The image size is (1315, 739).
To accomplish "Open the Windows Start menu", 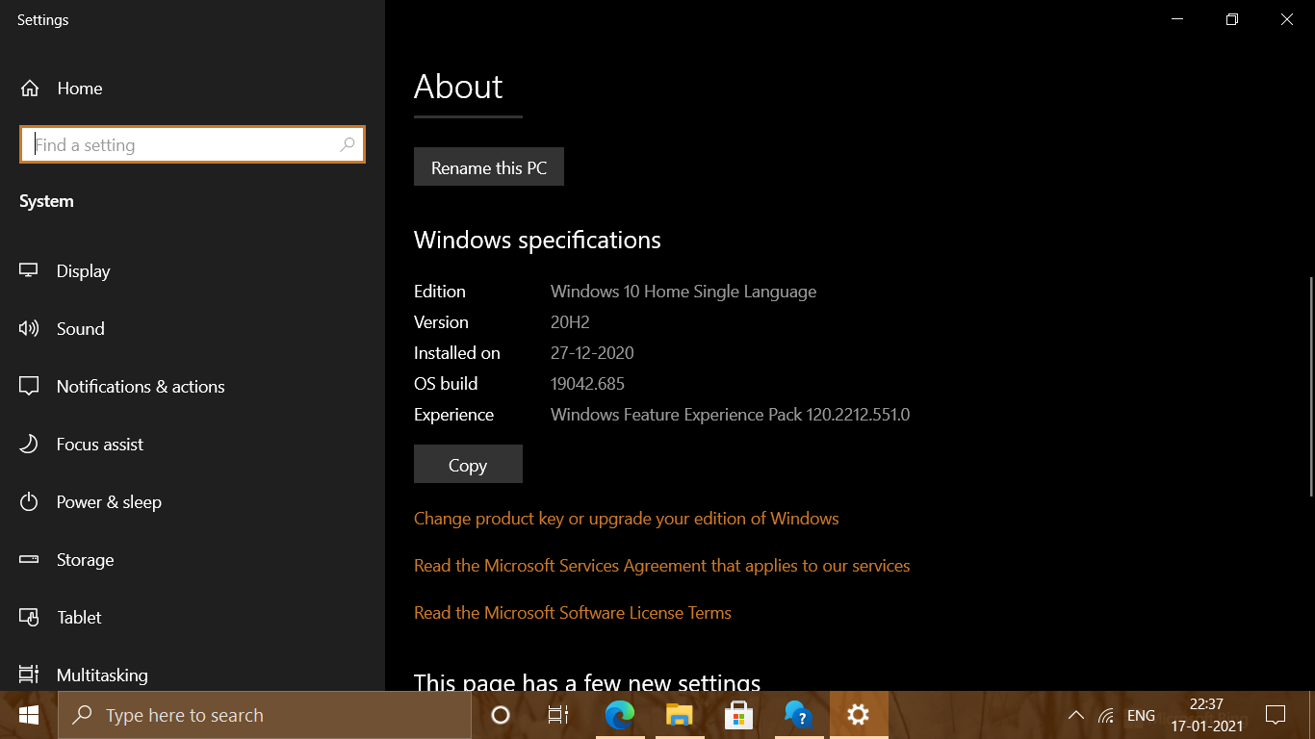I will (28, 715).
